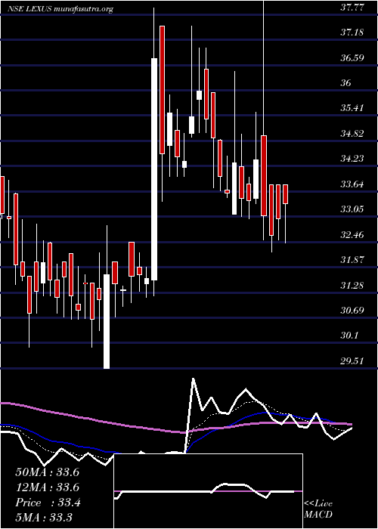Click the 33.05 price axis label
The height and width of the screenshot is (529, 378).
point(352,209)
